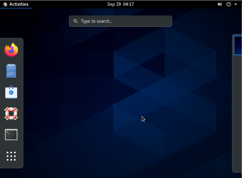Screen dimensions: 242x178
Task: Show all applications using the dots grid
Action: click(11, 156)
